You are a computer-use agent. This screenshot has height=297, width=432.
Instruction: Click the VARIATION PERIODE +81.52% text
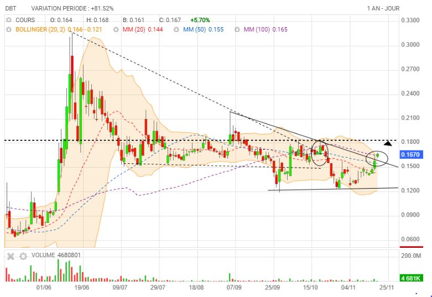(x=72, y=8)
